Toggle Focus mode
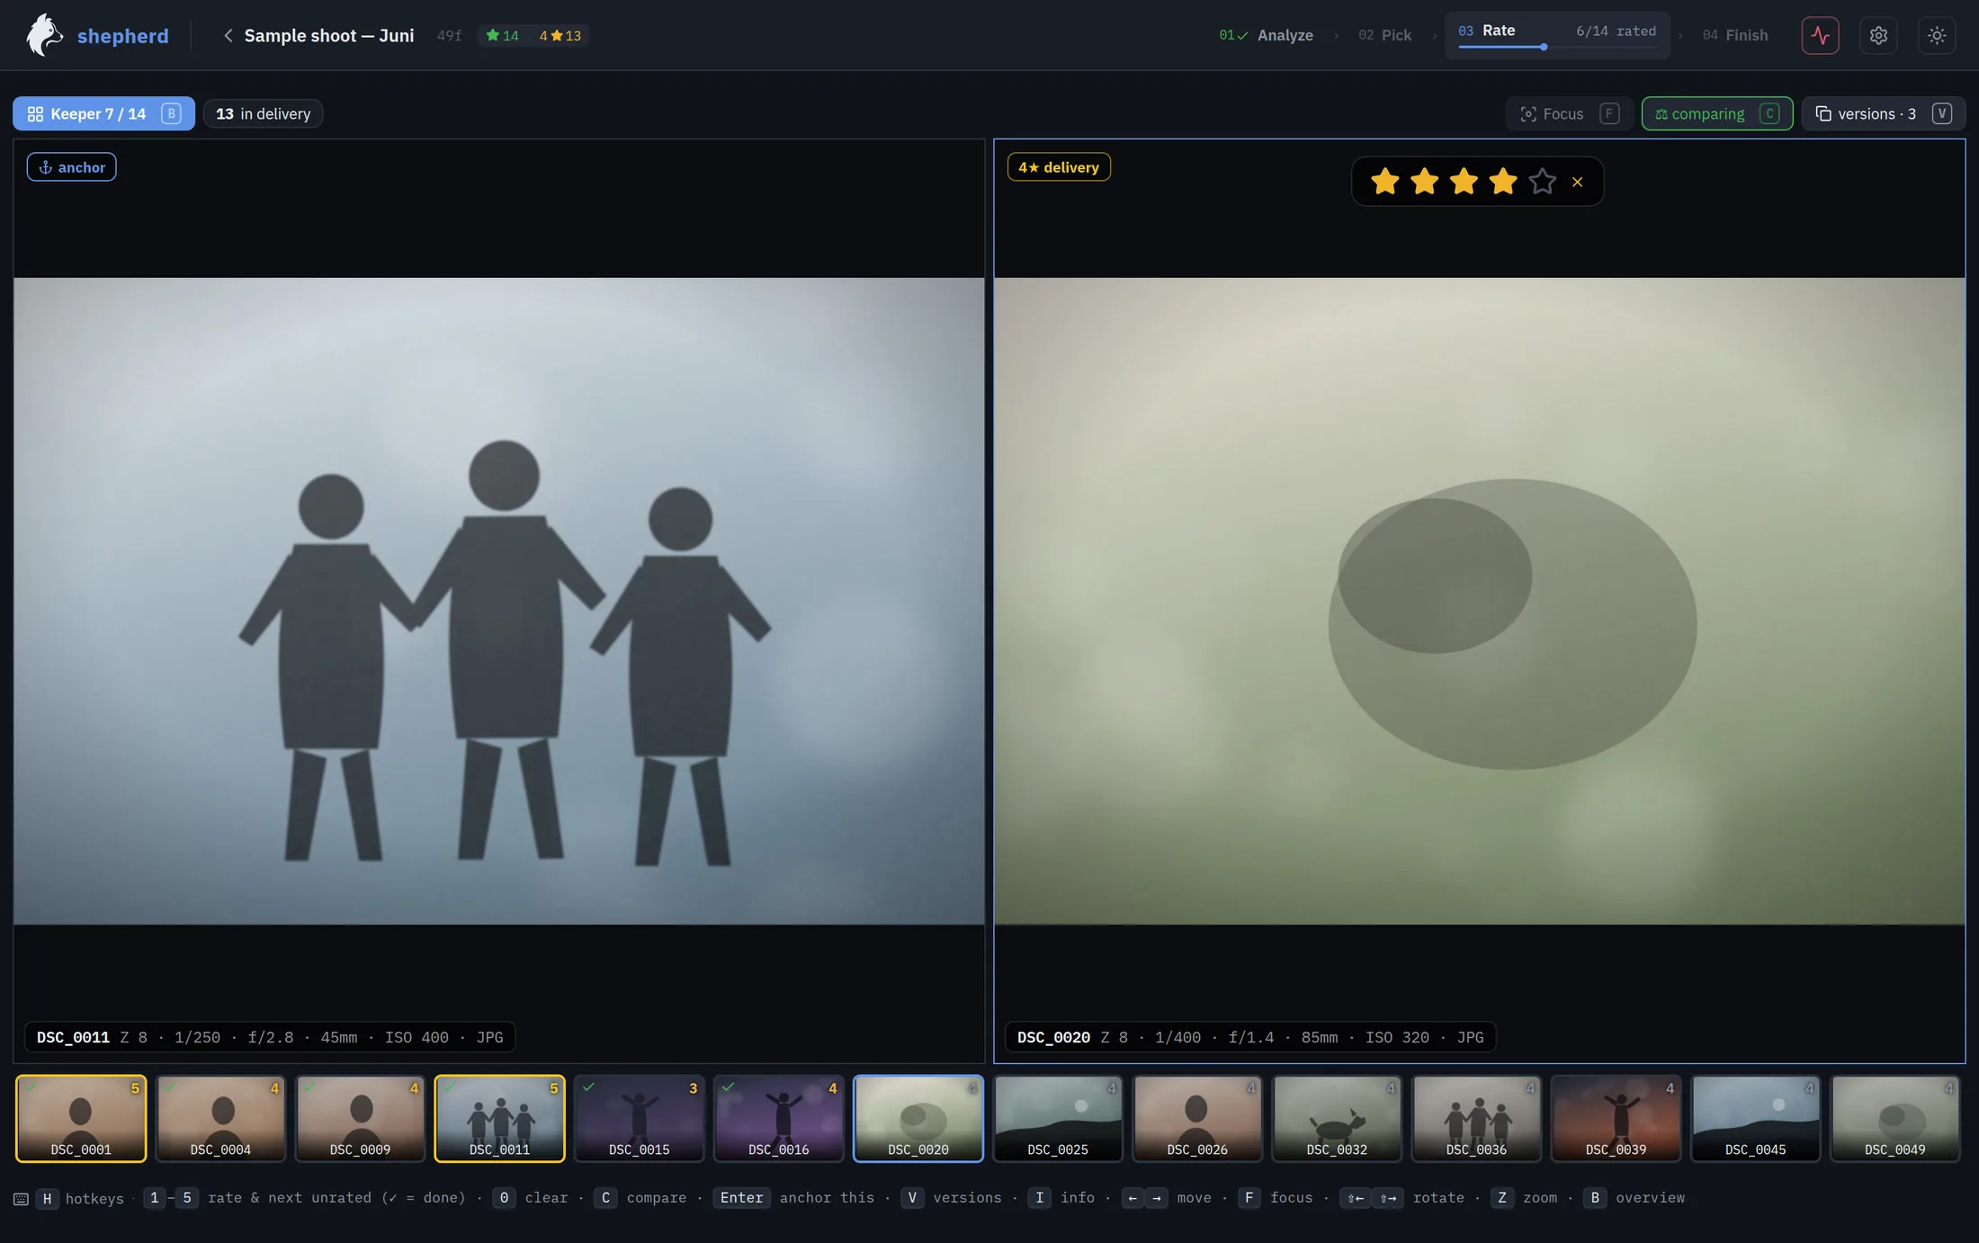 [1569, 113]
